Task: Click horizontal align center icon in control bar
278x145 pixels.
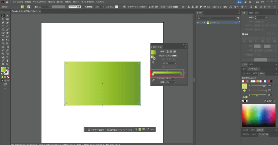Action: point(193,7)
